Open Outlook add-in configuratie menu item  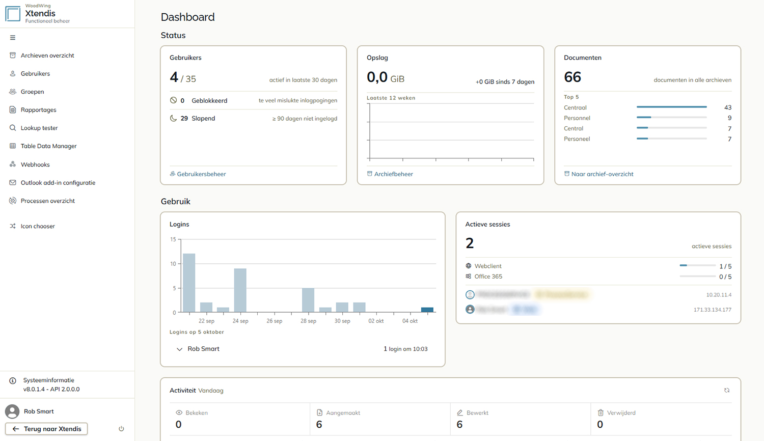tap(58, 182)
